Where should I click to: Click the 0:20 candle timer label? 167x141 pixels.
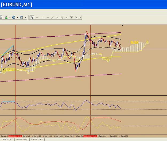(134, 42)
